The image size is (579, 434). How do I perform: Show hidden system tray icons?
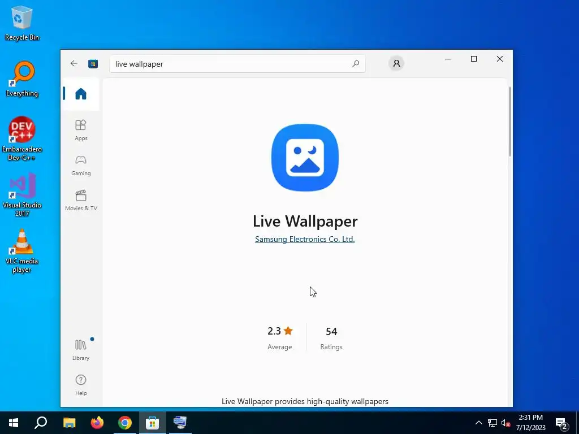tap(478, 423)
